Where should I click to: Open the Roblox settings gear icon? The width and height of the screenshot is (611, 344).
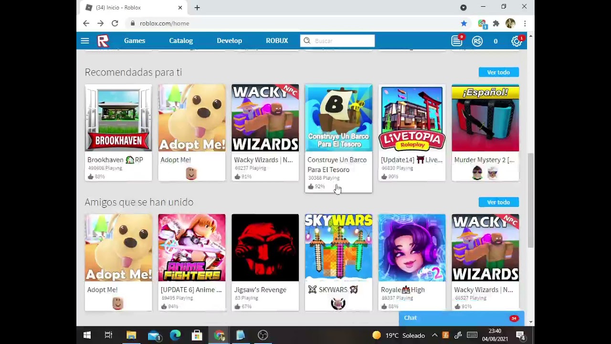point(516,41)
